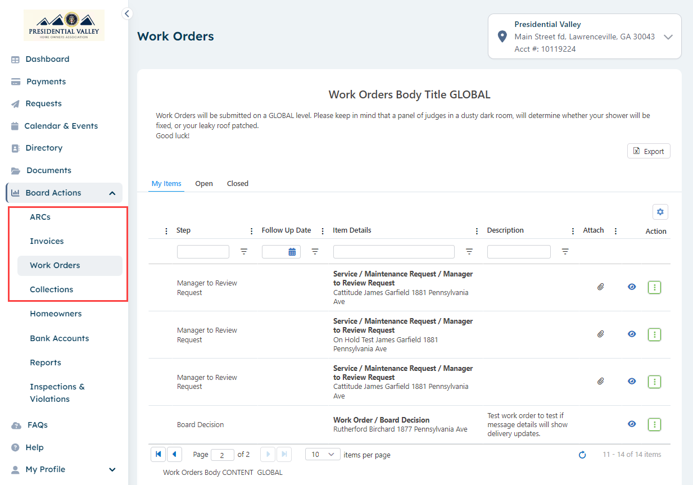Switch to the Closed tab

click(x=237, y=184)
